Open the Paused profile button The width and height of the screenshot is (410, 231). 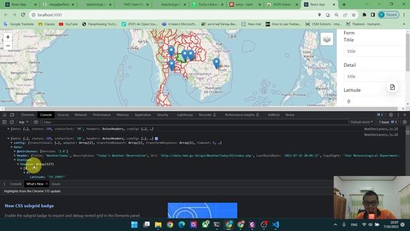pyautogui.click(x=389, y=15)
